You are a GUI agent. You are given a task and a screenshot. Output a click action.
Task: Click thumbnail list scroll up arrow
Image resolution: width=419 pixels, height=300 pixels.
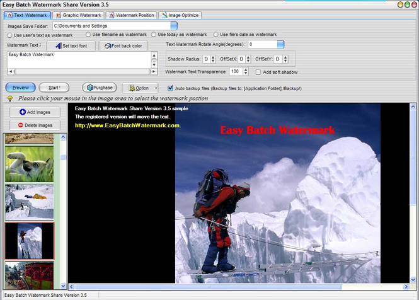[x=63, y=137]
